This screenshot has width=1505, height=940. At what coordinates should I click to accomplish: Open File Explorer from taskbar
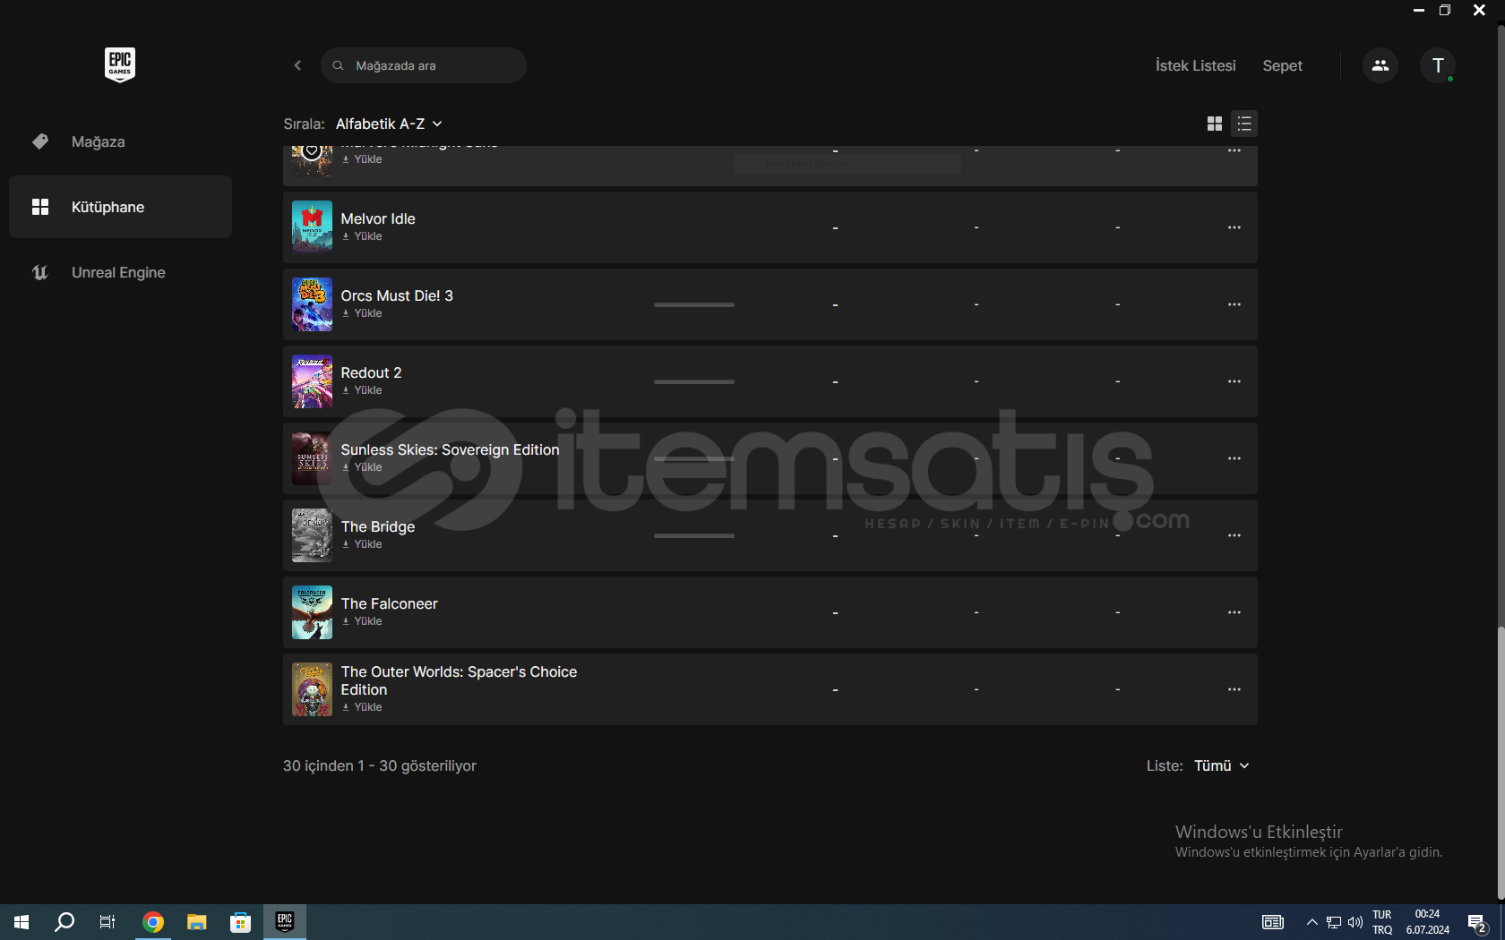coord(196,922)
